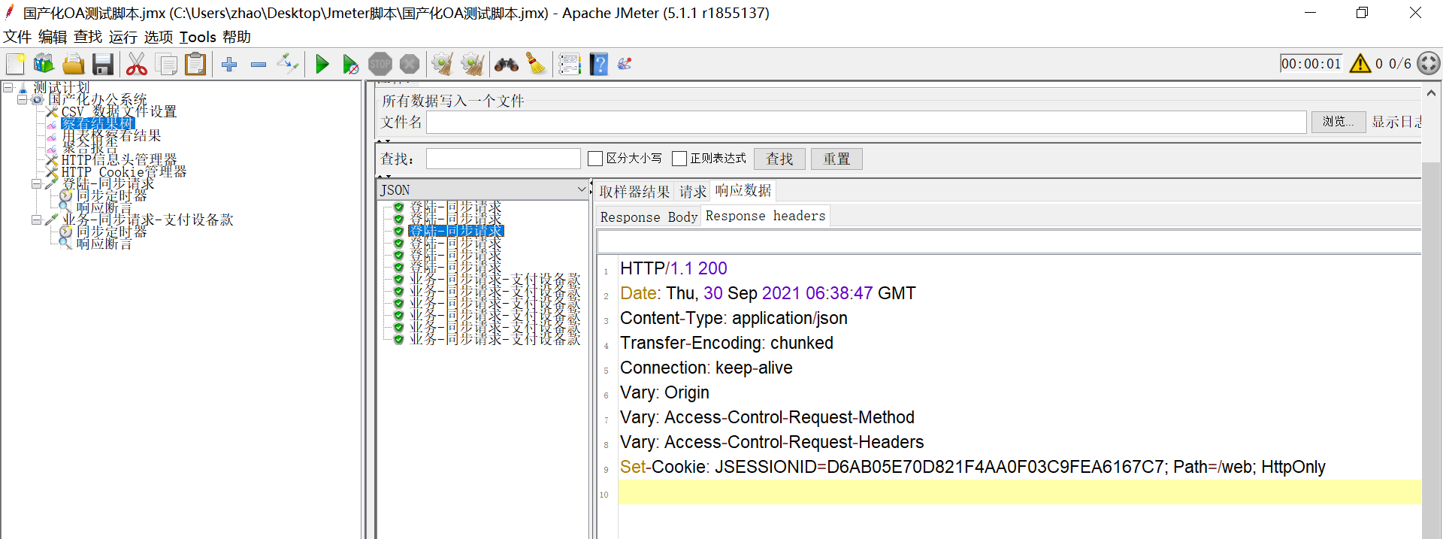
Task: Collapse all nodes with minus icon
Action: [259, 65]
